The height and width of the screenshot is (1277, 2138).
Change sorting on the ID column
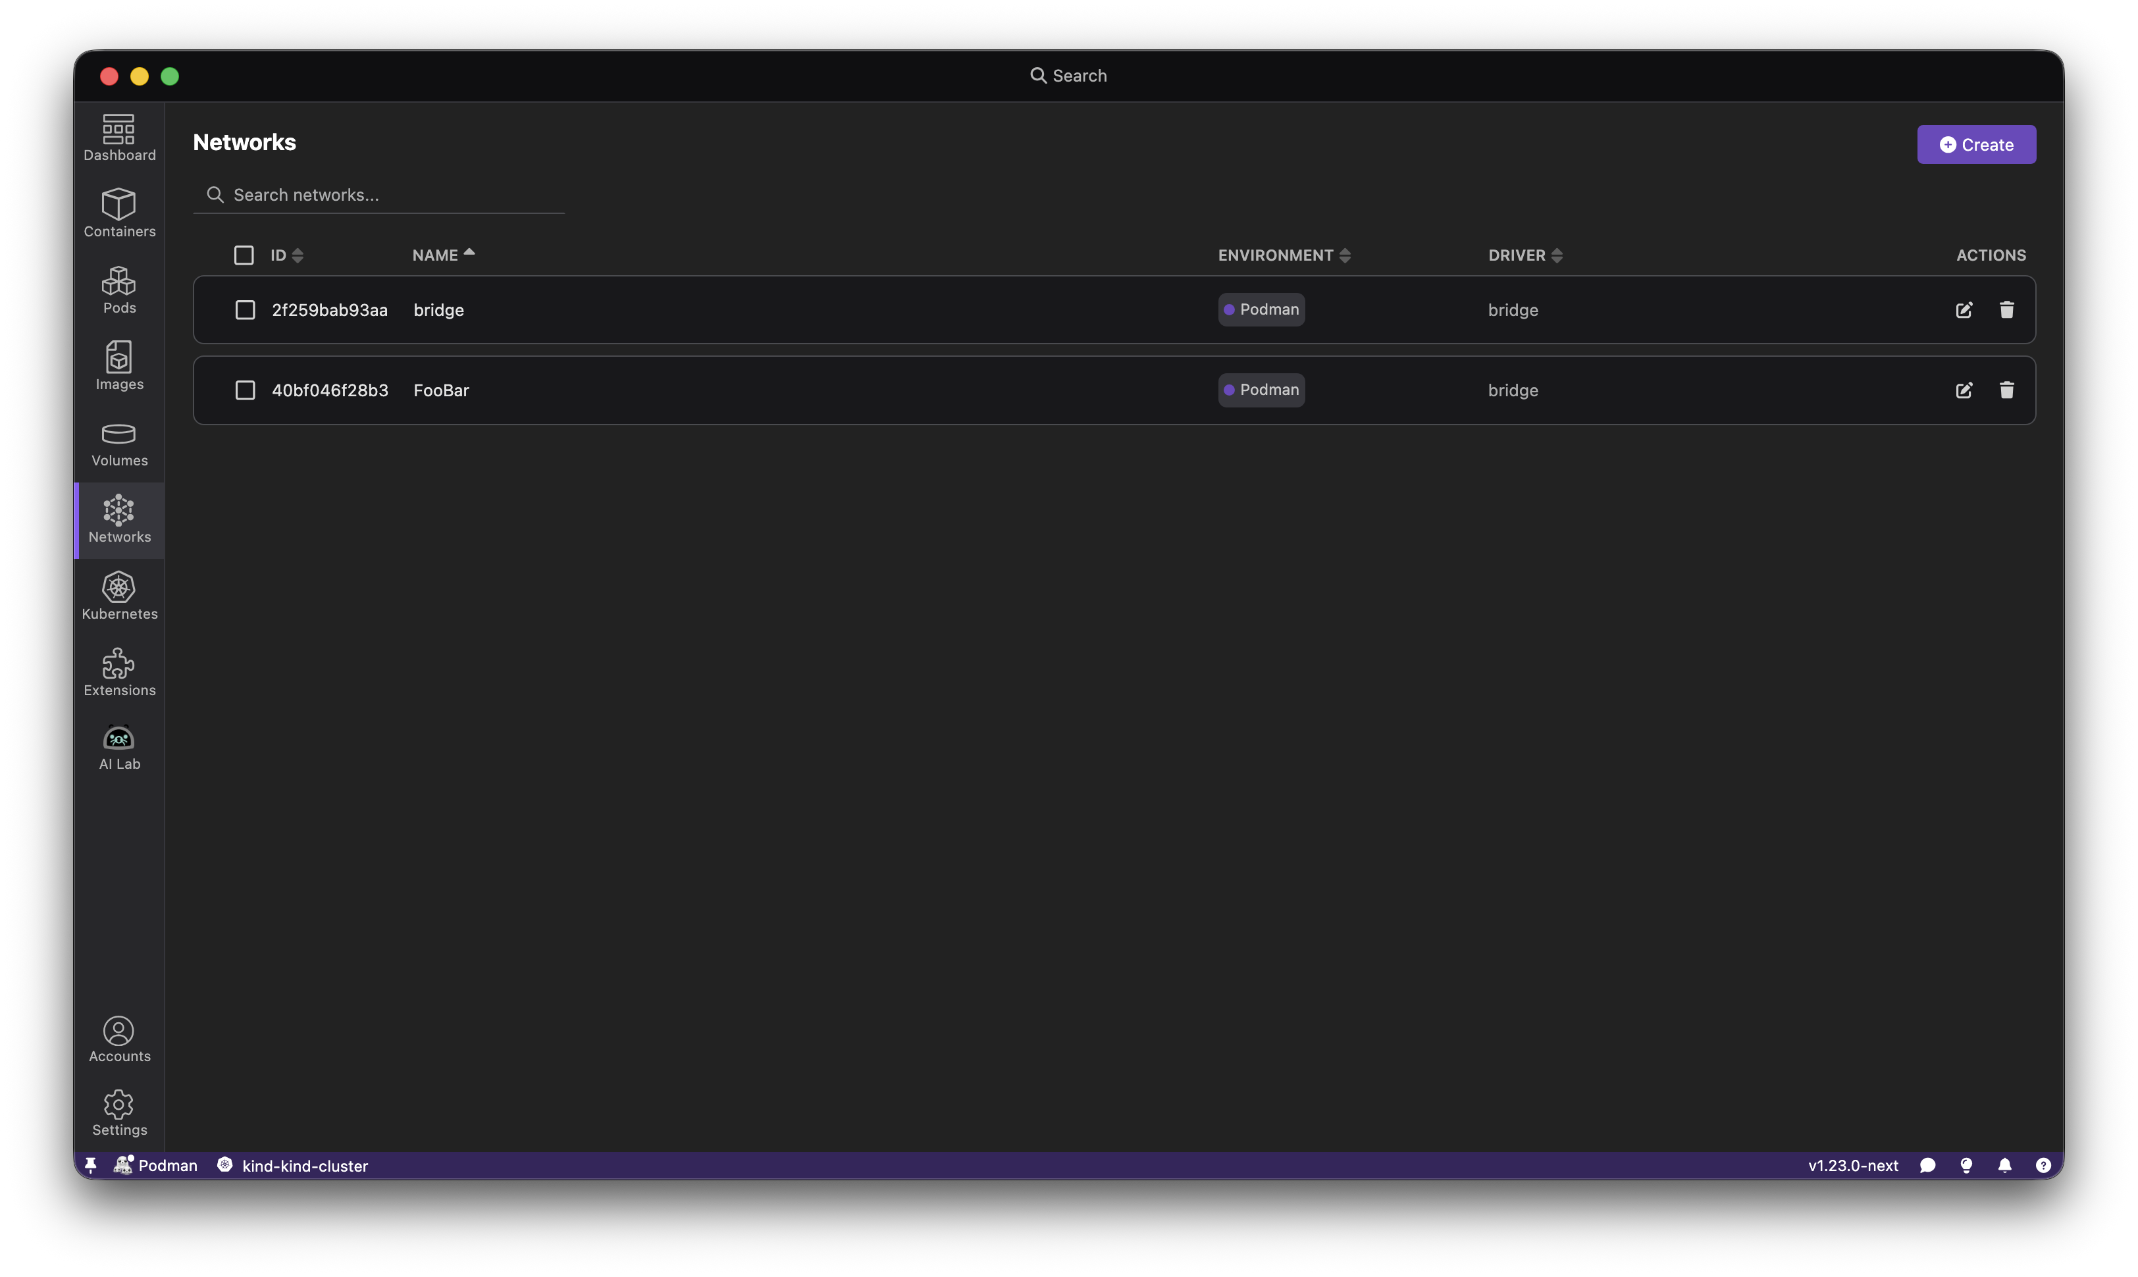pyautogui.click(x=285, y=255)
